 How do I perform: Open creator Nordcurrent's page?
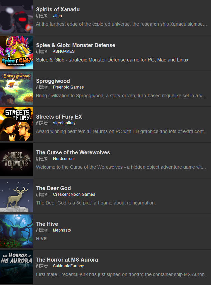tap(64, 159)
